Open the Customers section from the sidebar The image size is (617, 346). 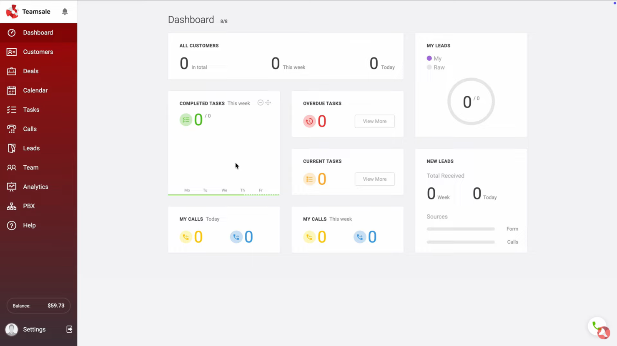click(x=38, y=52)
